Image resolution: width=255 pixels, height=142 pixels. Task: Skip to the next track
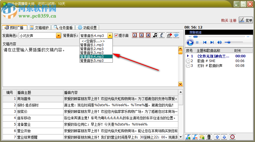coord(212,42)
